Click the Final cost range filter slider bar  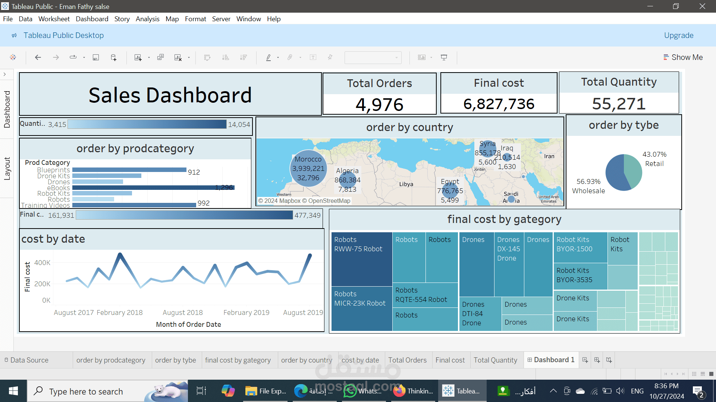tap(185, 215)
